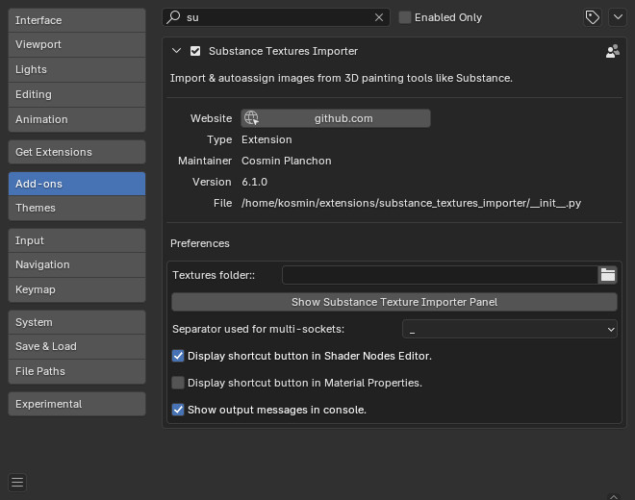Open the add-ons settings dropdown arrow
Viewport: 635px width, 500px height.
[x=618, y=17]
